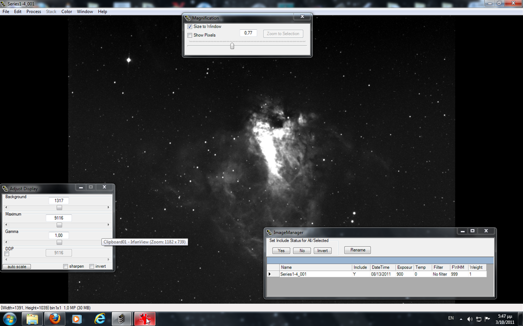The height and width of the screenshot is (326, 523).
Task: Enable the Show Pixels checkbox
Action: [x=190, y=35]
